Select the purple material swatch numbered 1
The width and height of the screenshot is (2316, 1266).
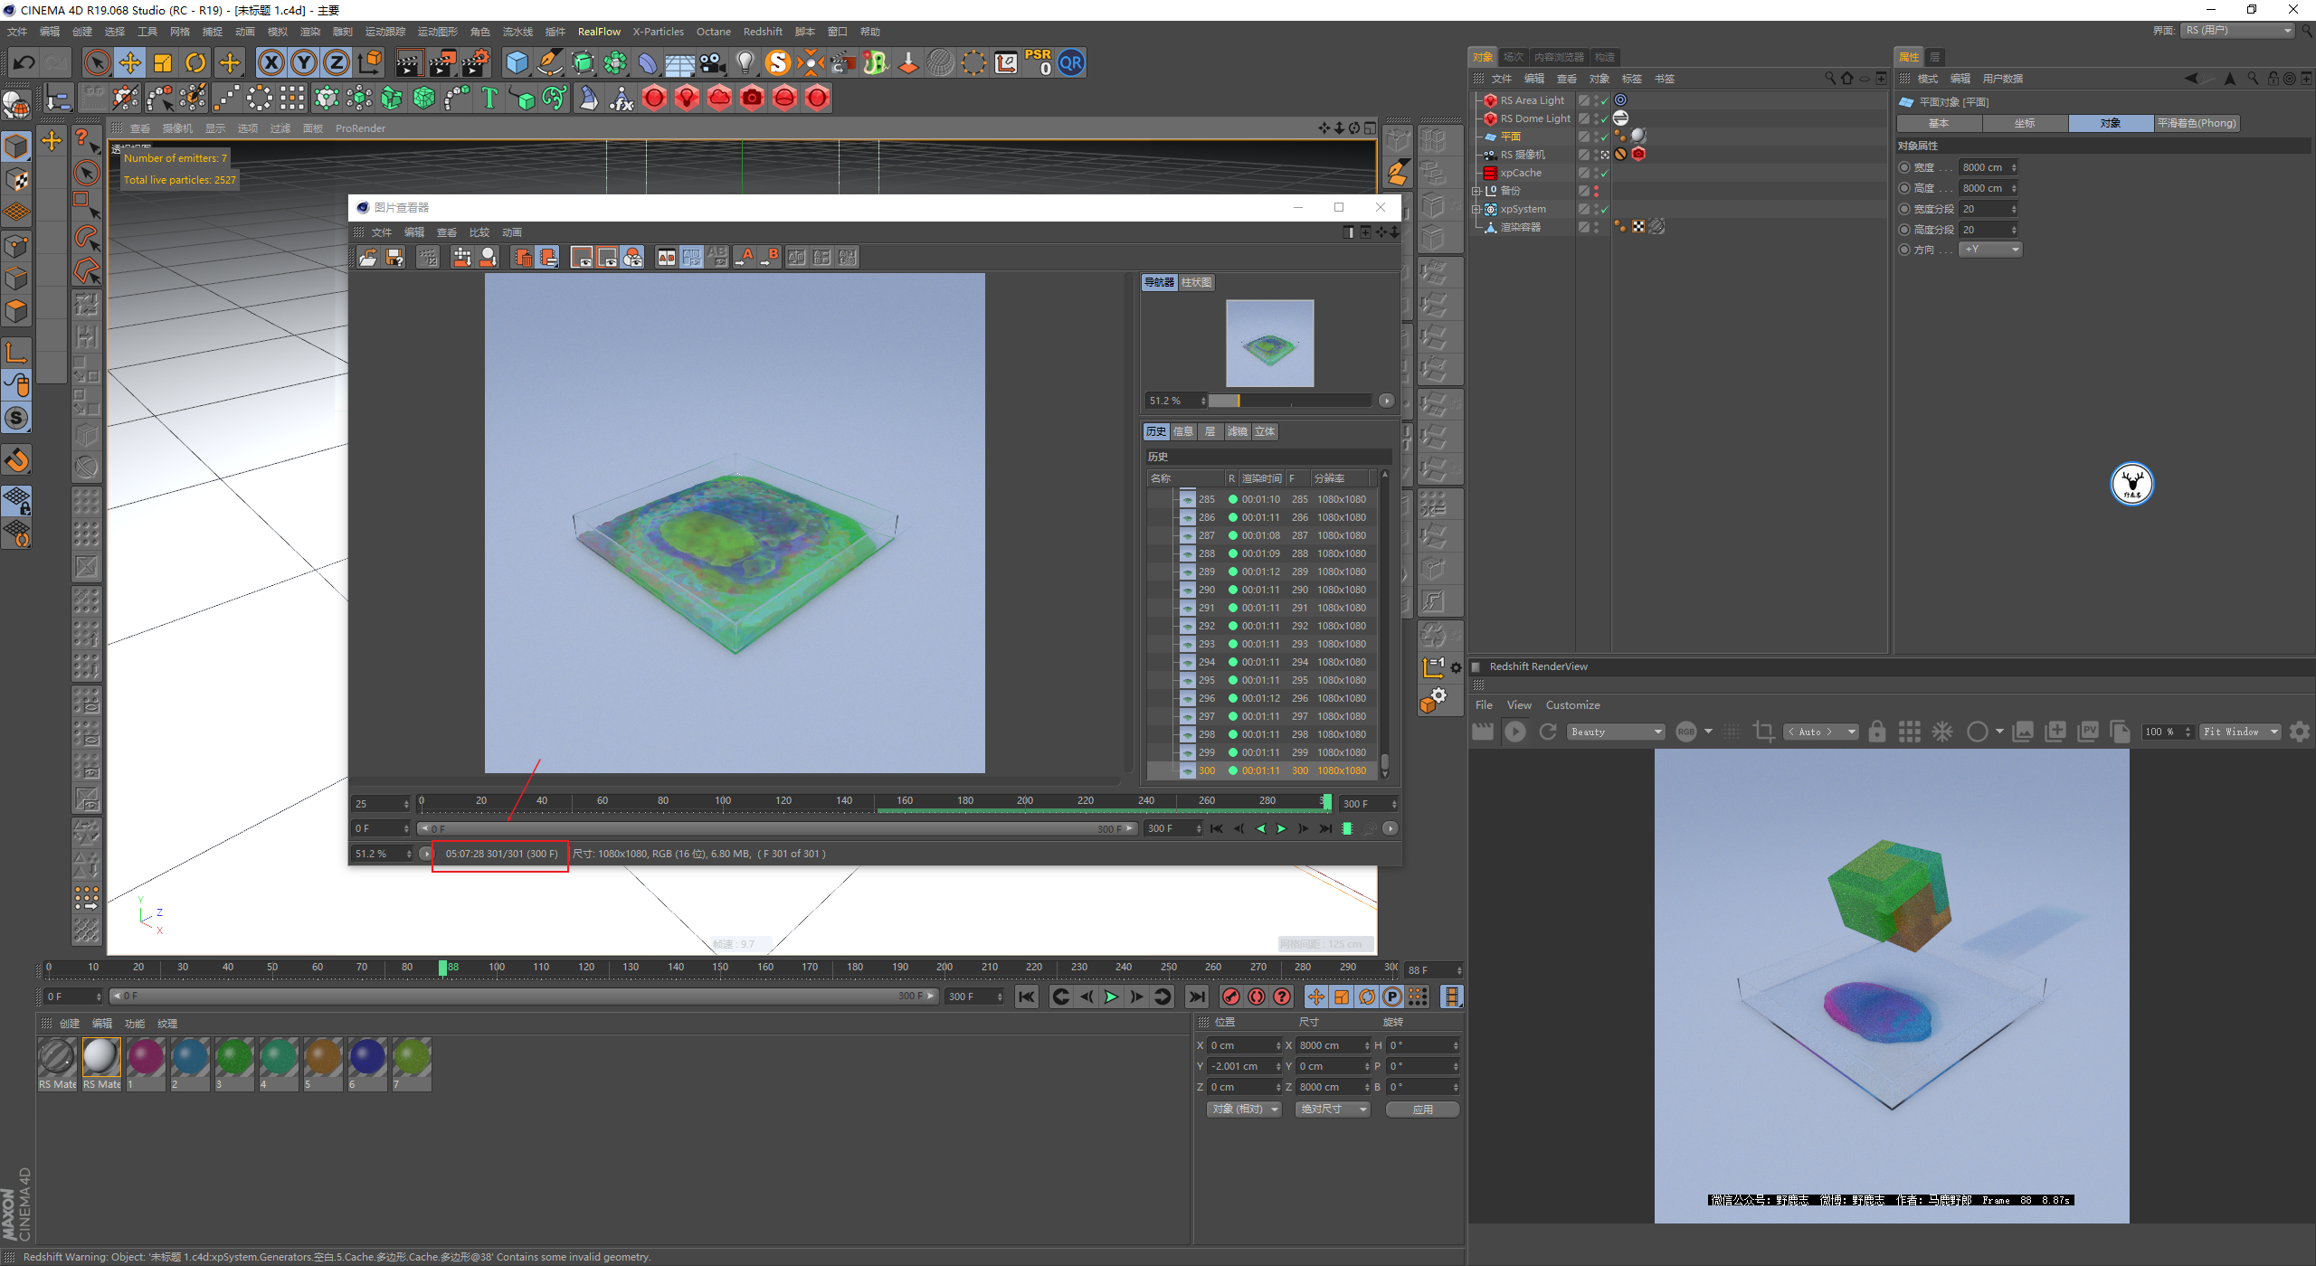coord(146,1058)
